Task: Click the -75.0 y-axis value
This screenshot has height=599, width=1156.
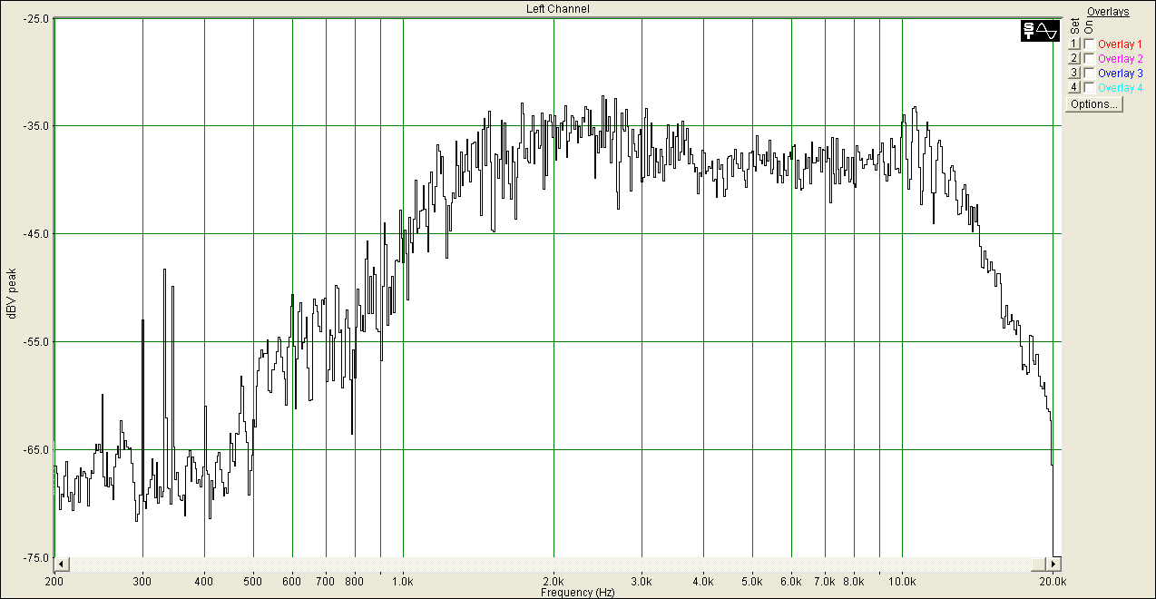Action: coord(36,557)
